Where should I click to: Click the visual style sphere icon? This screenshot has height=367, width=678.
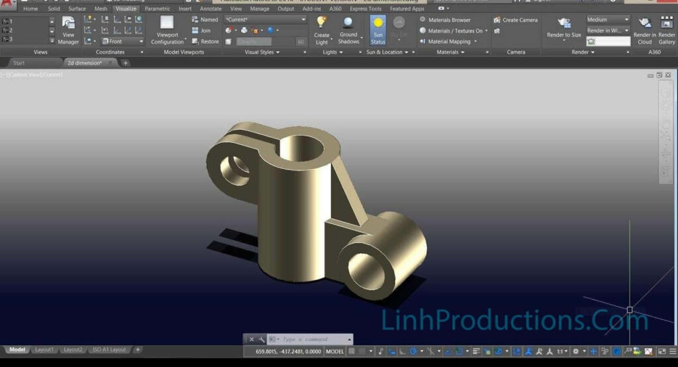pyautogui.click(x=271, y=30)
